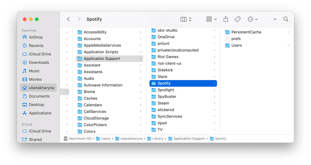Viewport: 311px width, 165px height.
Task: Expand the PersistentCache folder chevron
Action: point(288,32)
